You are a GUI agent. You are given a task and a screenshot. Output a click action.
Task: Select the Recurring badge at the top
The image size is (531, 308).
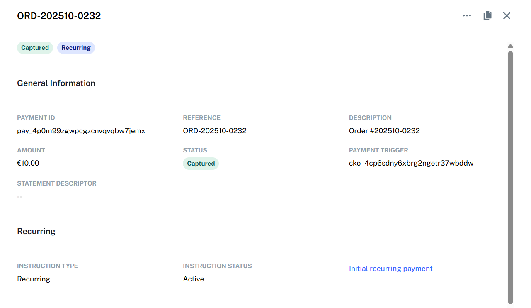tap(76, 47)
